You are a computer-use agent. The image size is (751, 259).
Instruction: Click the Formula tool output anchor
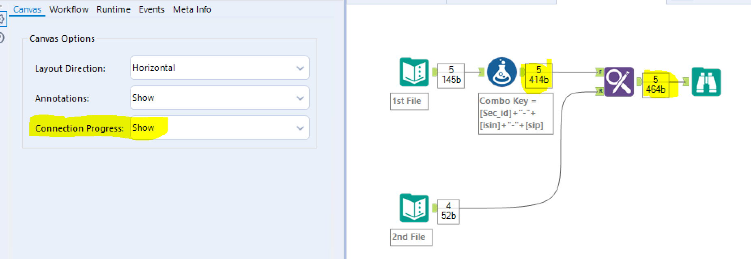tap(522, 72)
